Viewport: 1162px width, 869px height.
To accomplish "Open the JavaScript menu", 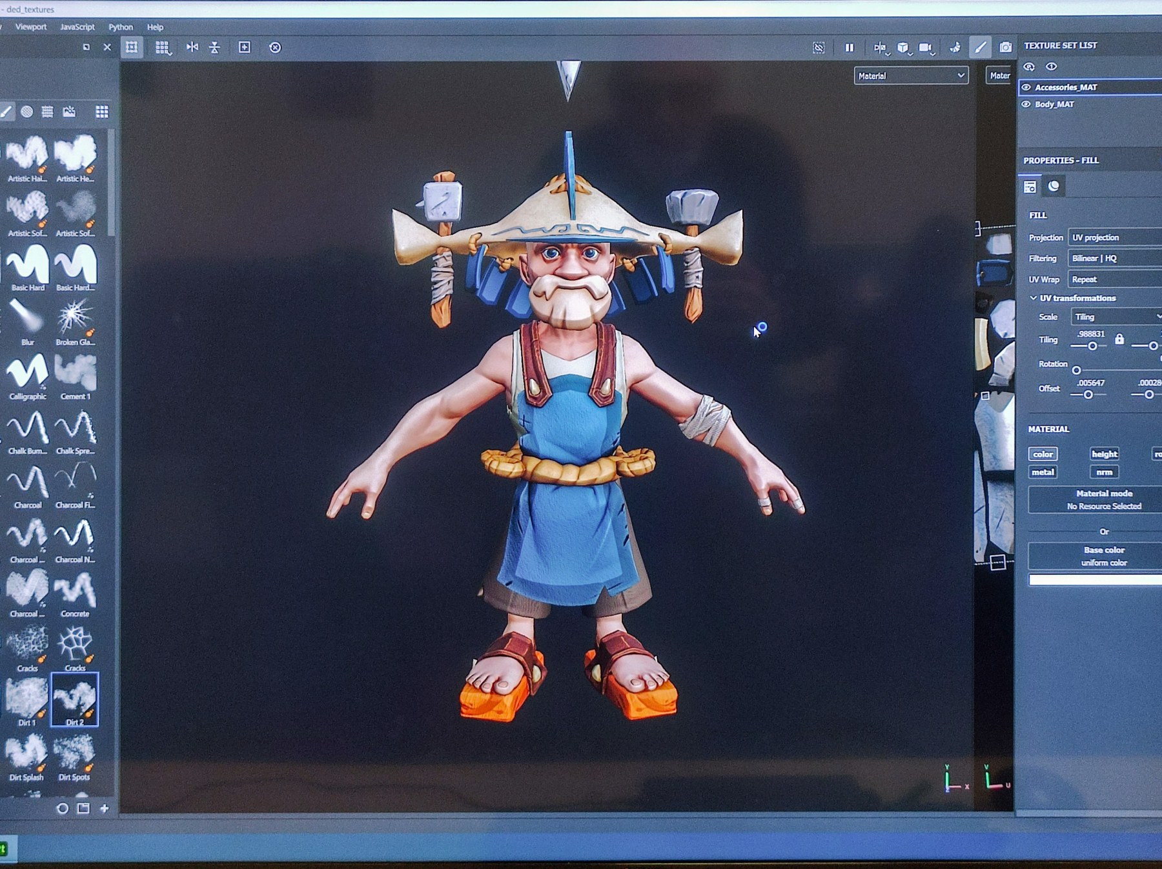I will (x=77, y=27).
